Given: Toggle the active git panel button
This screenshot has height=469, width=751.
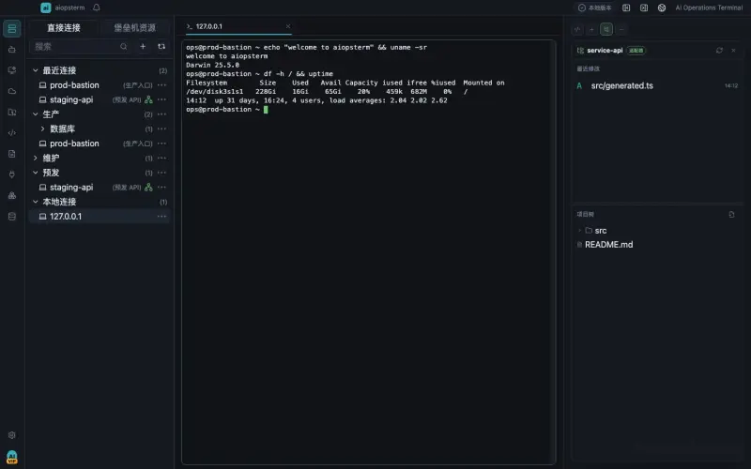Looking at the screenshot, I should (605, 29).
